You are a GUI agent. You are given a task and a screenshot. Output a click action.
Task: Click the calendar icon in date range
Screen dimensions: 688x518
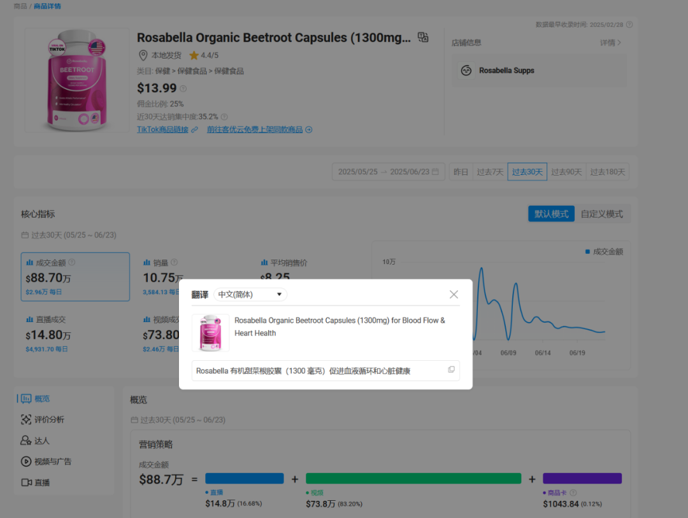pyautogui.click(x=435, y=172)
